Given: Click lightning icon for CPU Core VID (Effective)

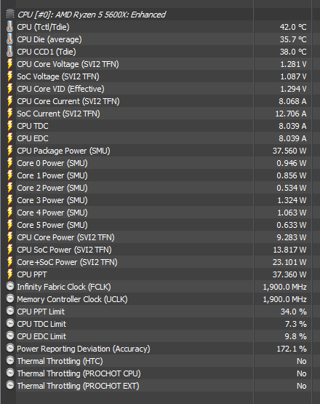Looking at the screenshot, I should [x=9, y=89].
